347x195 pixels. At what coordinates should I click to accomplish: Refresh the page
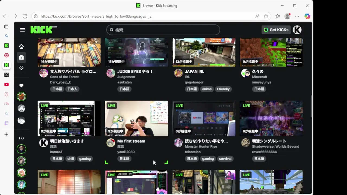pyautogui.click(x=25, y=16)
